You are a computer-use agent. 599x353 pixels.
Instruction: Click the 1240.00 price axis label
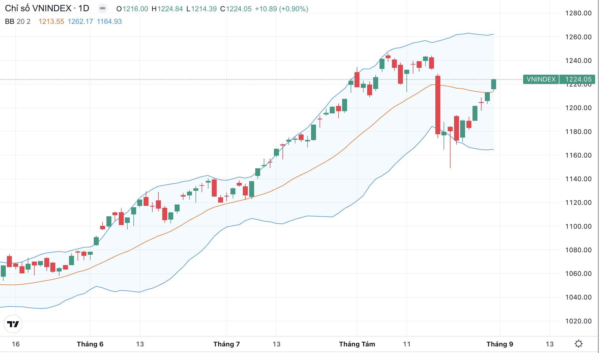pos(578,61)
